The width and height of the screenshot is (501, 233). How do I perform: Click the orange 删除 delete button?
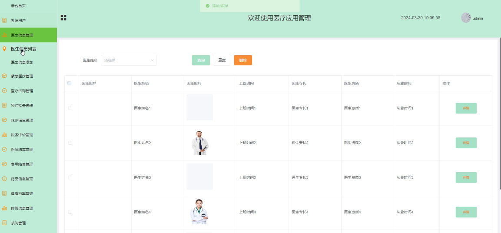coord(243,60)
